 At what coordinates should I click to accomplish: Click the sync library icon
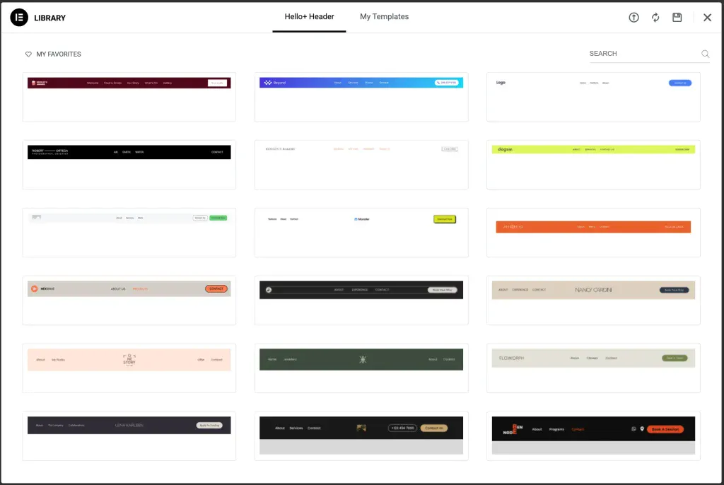(x=655, y=18)
